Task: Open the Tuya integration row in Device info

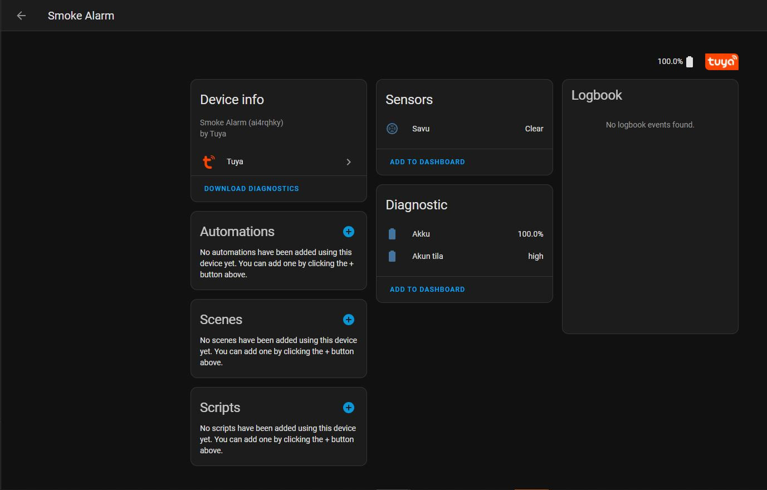Action: click(x=279, y=161)
